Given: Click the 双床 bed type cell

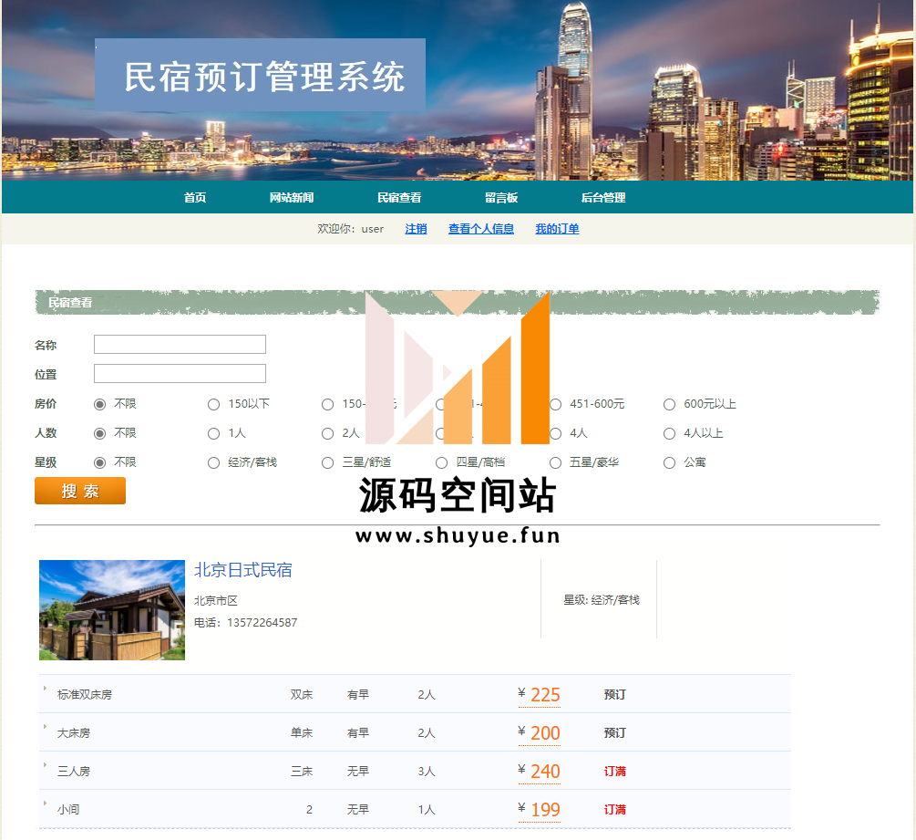Looking at the screenshot, I should pos(302,694).
